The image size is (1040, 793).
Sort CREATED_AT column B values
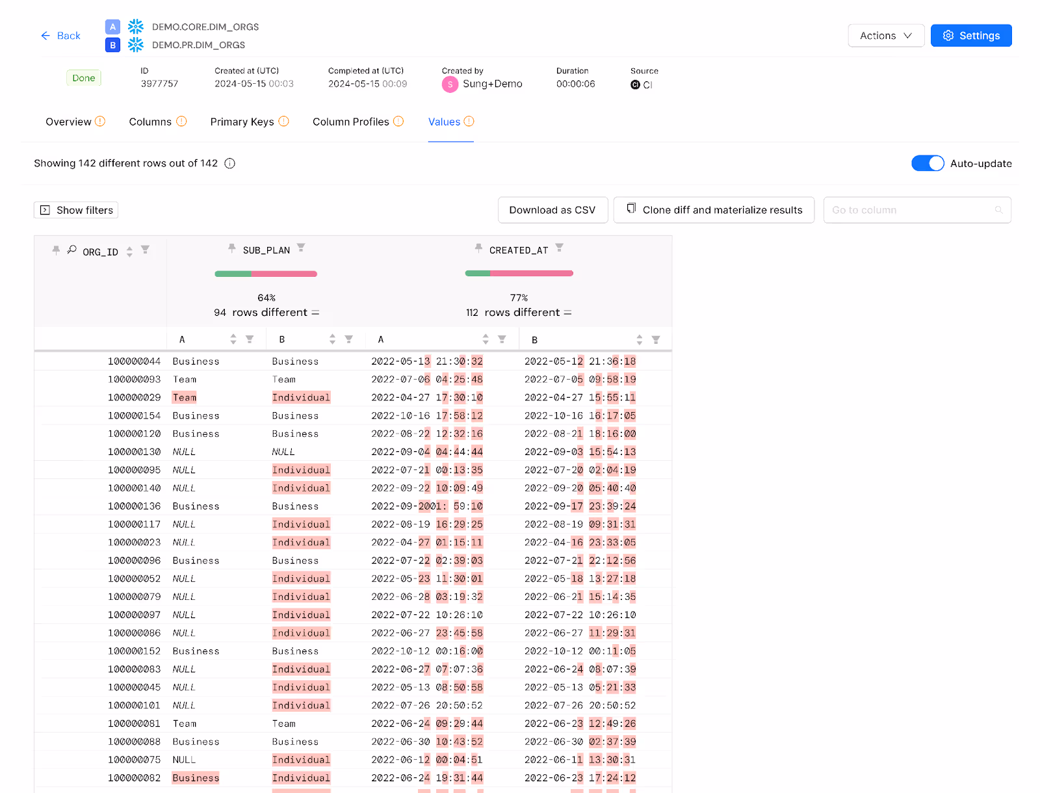point(640,340)
